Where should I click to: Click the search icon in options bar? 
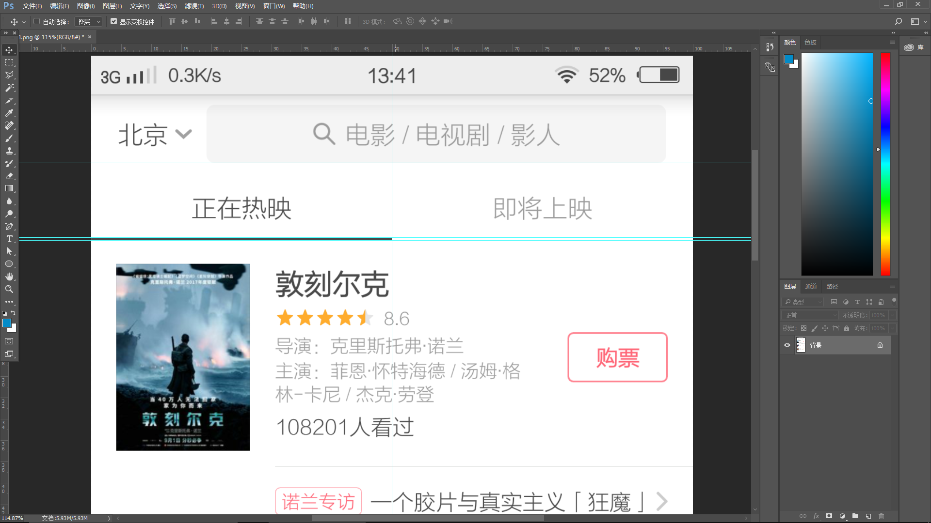coord(898,21)
